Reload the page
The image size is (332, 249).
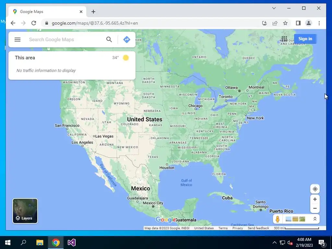[x=34, y=23]
